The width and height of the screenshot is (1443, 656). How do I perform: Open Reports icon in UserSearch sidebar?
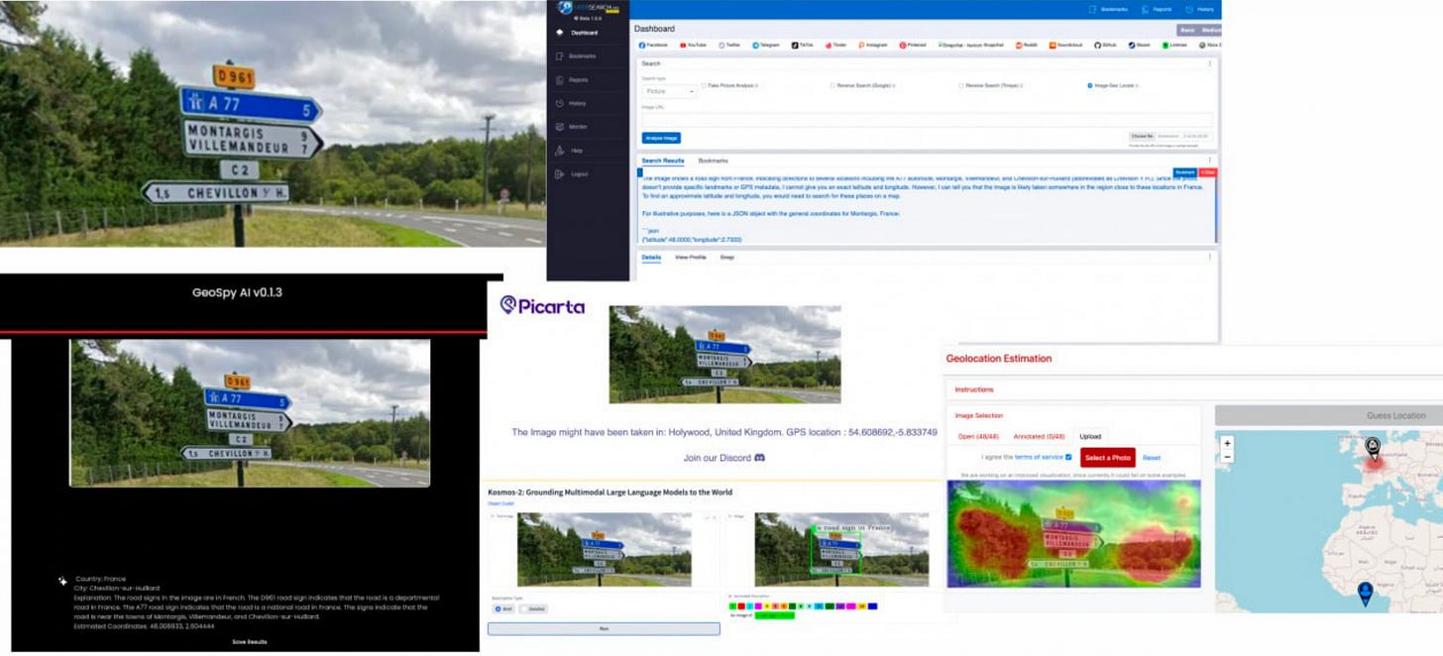[x=559, y=79]
